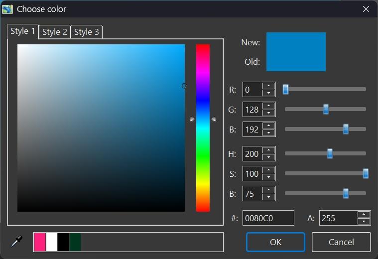Click the New color preview box
This screenshot has width=378, height=259.
pyautogui.click(x=296, y=42)
